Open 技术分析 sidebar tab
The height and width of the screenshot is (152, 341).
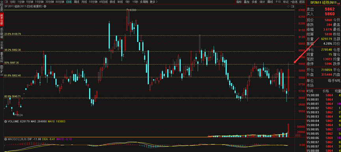coord(2,19)
